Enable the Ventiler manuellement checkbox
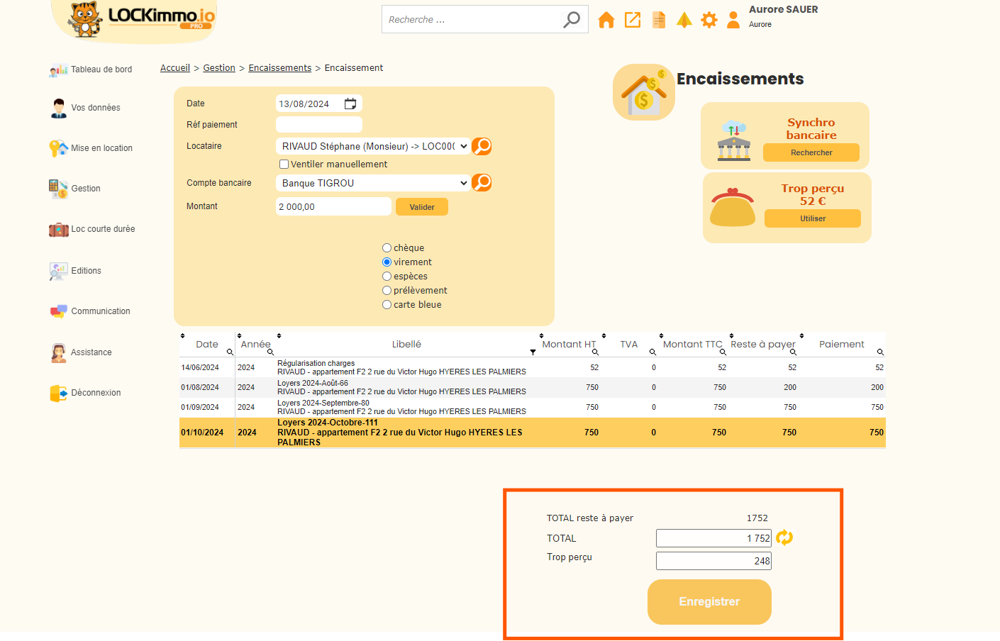Screen dimensions: 1000x641 point(284,165)
